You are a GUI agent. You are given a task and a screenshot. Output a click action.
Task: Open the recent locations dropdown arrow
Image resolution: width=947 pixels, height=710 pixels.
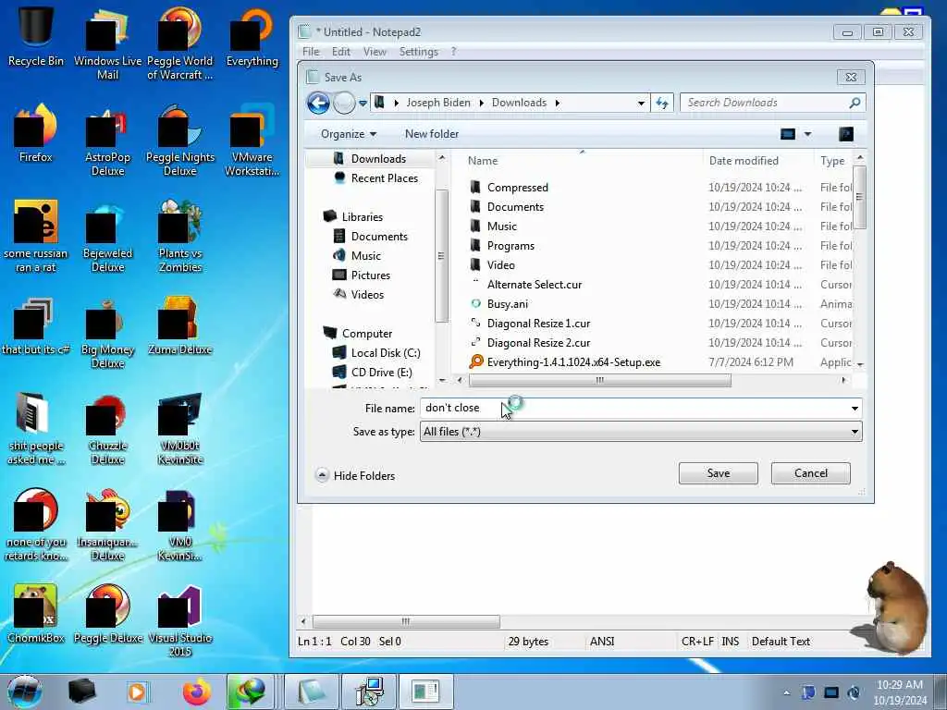[x=363, y=104]
